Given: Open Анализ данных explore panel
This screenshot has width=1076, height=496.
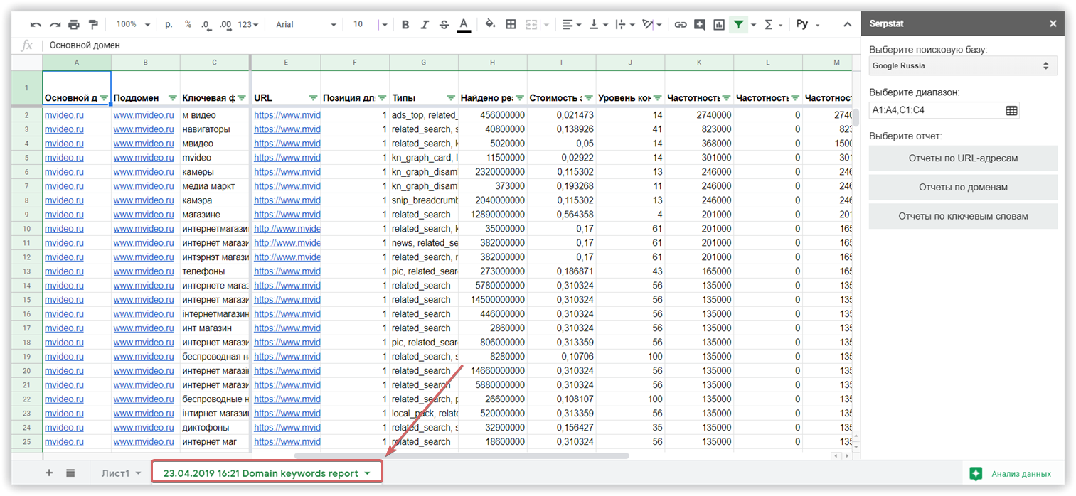Looking at the screenshot, I should pyautogui.click(x=1011, y=473).
